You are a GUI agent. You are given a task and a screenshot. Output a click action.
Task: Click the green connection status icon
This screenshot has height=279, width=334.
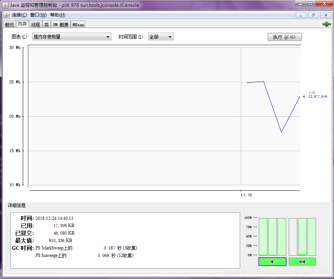coord(326,24)
